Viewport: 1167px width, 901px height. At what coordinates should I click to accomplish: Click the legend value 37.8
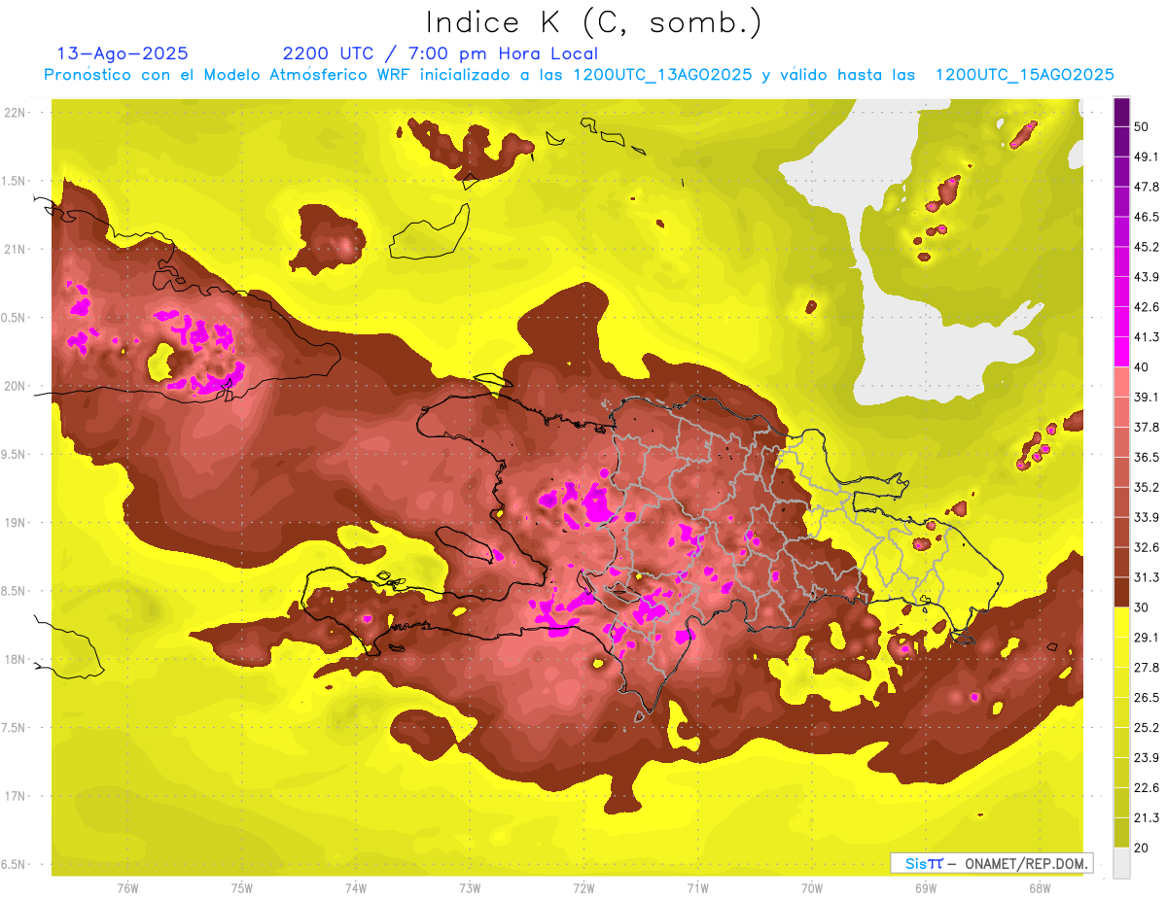tap(1147, 428)
